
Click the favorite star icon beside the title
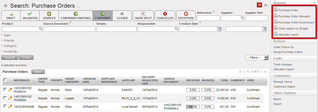5,6
